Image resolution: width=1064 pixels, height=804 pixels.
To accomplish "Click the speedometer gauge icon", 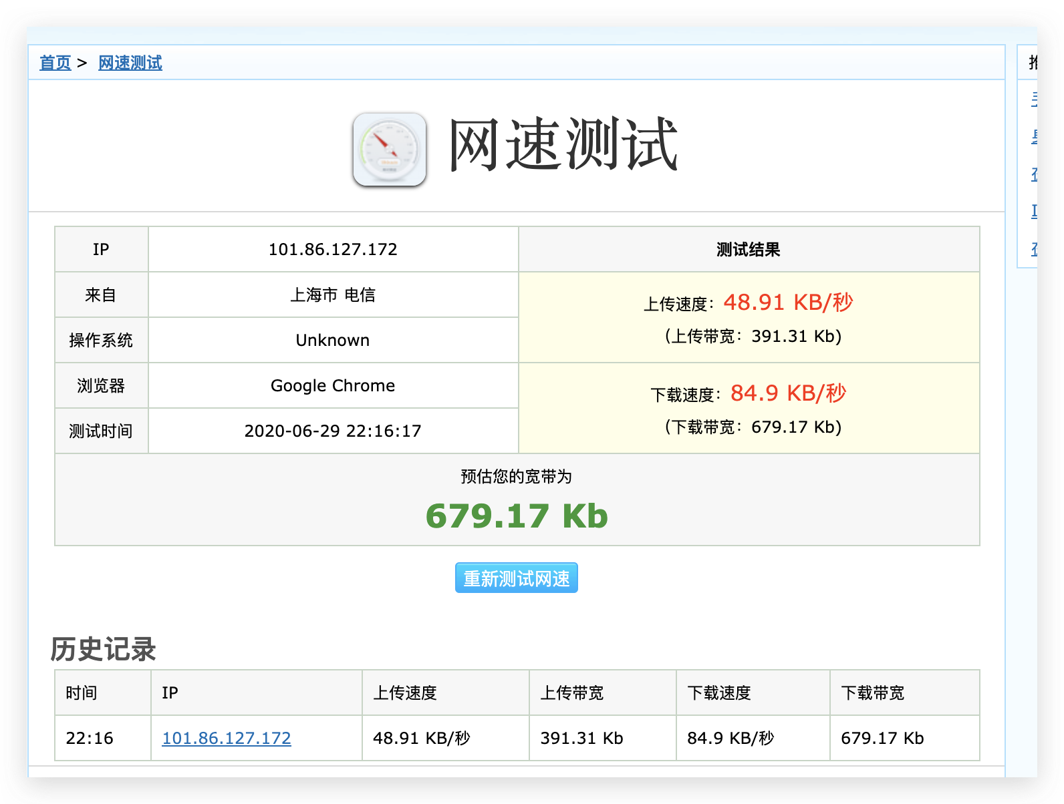I will 390,149.
